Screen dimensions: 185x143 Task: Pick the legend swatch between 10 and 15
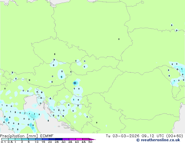point(39,139)
